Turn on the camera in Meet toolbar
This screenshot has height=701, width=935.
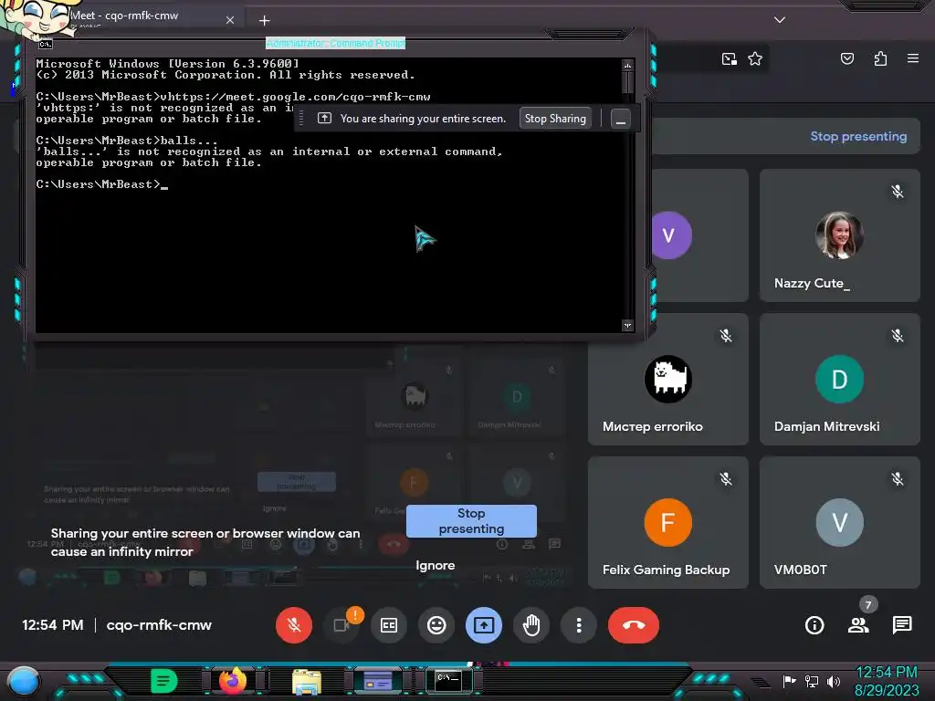341,625
